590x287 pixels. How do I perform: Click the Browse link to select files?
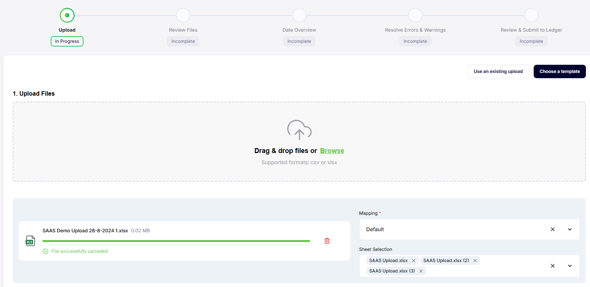click(332, 151)
